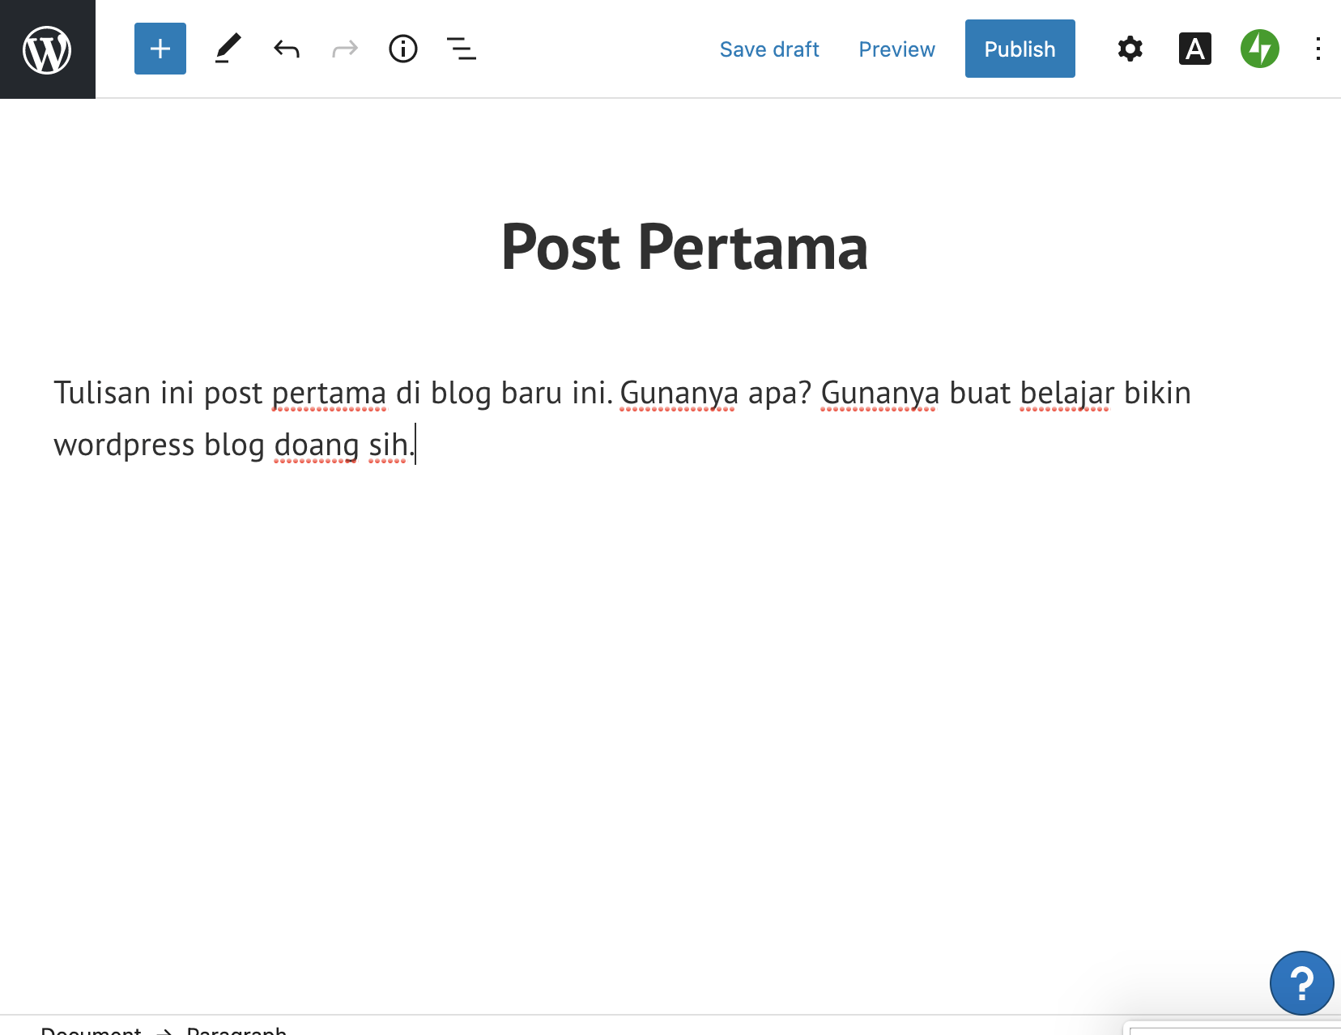Screen dimensions: 1341x1035
Task: Select Paragraph in the bottom breadcrumb
Action: click(236, 1029)
